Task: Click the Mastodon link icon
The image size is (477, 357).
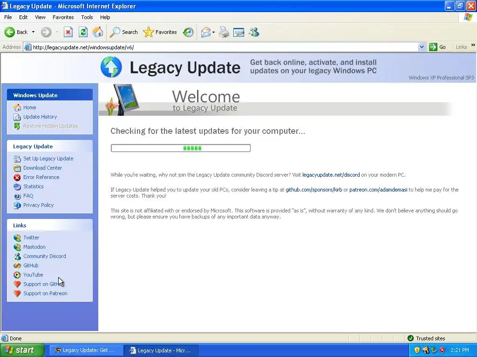Action: [17, 247]
